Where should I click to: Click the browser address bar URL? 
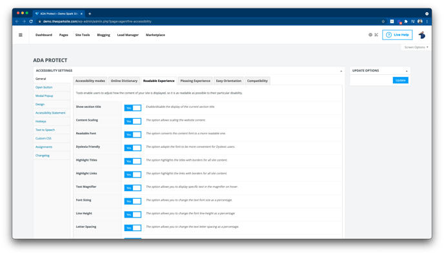click(97, 21)
